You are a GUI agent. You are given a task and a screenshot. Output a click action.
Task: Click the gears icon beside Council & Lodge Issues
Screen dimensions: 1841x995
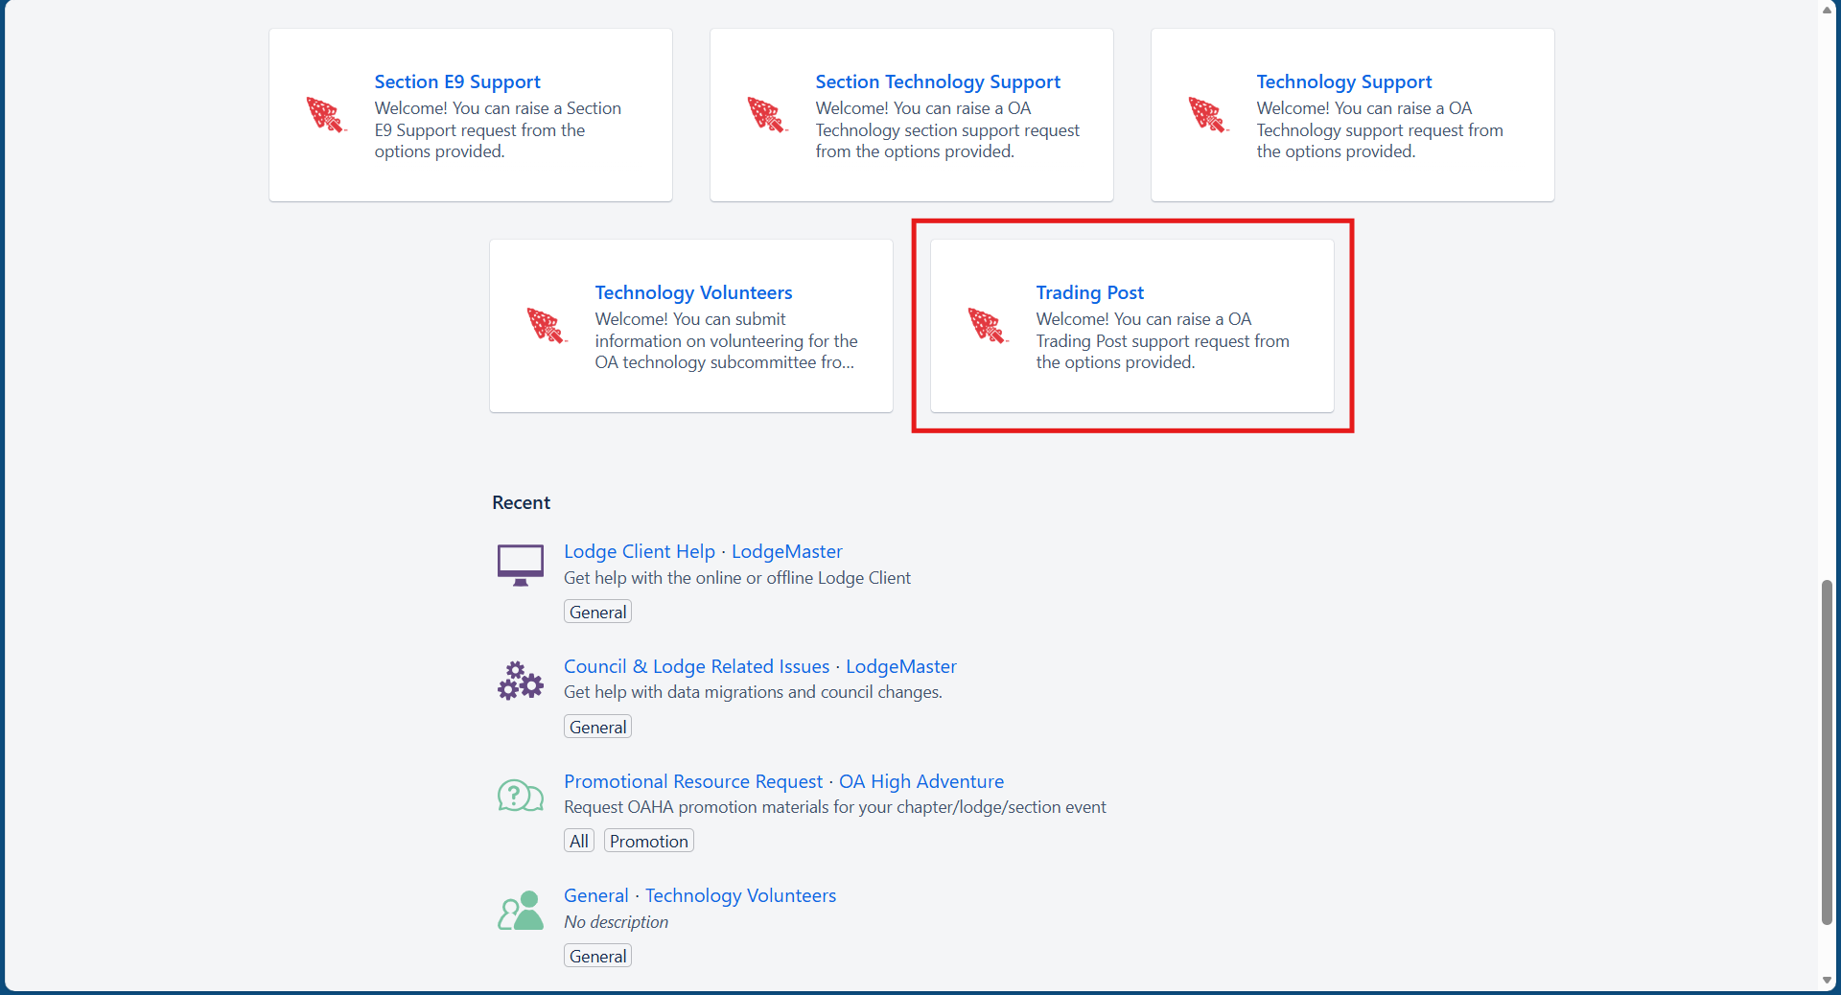[520, 681]
